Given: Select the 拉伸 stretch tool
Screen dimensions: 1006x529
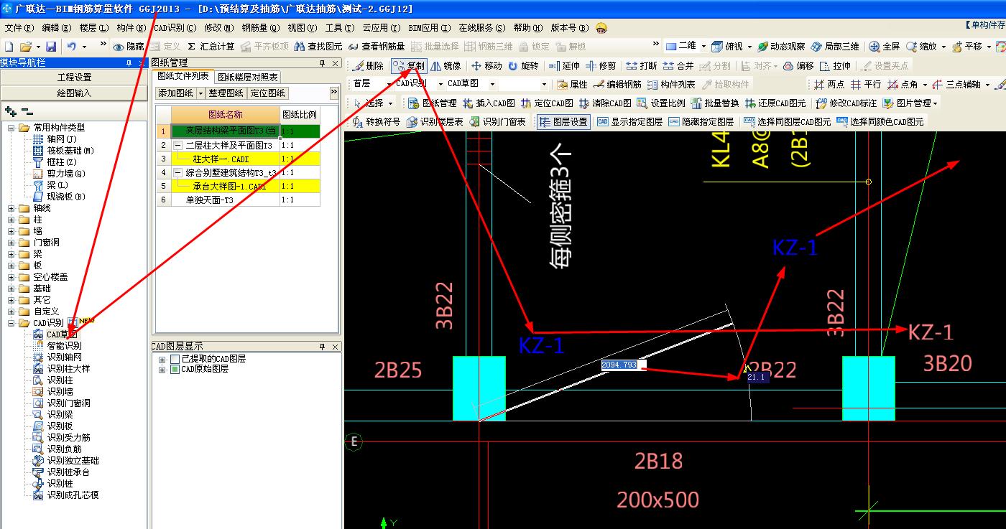Looking at the screenshot, I should click(x=835, y=65).
